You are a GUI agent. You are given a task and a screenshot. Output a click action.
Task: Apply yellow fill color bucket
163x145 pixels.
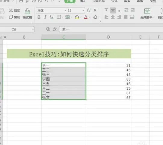(77, 17)
